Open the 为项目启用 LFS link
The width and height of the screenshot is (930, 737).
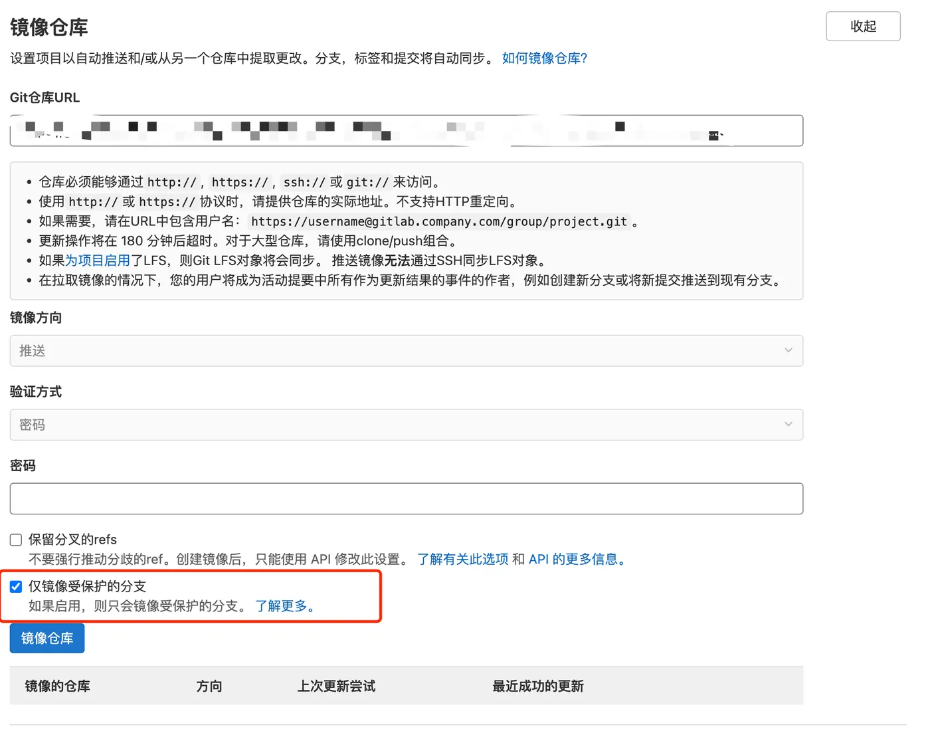(98, 261)
